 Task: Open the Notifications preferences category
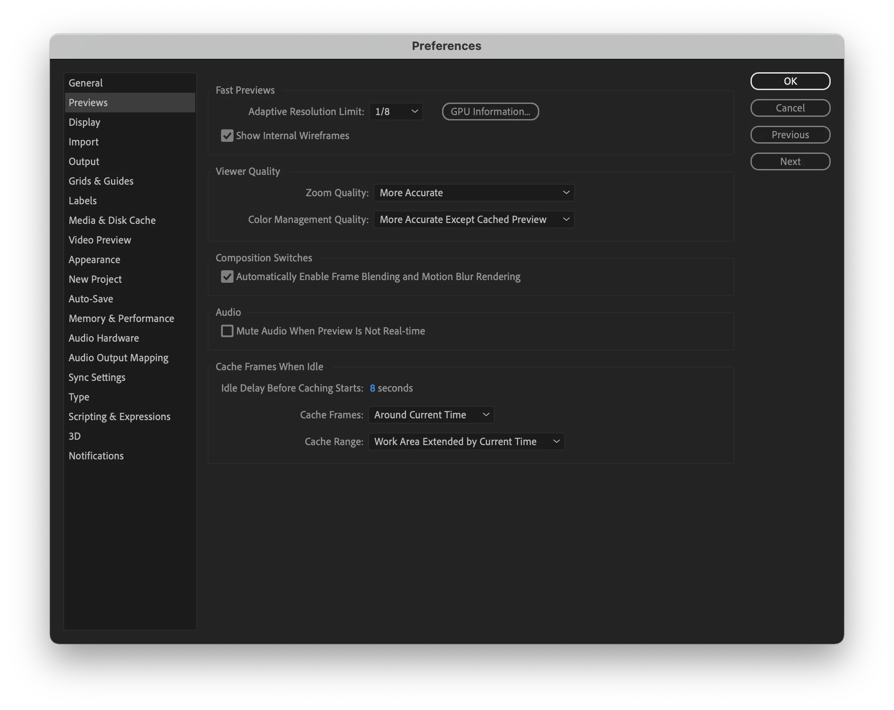[x=96, y=456]
